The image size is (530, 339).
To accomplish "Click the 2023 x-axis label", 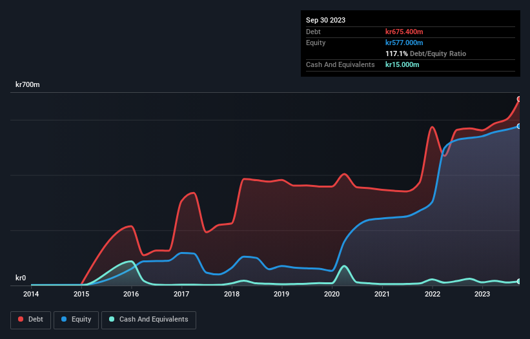I will point(482,294).
